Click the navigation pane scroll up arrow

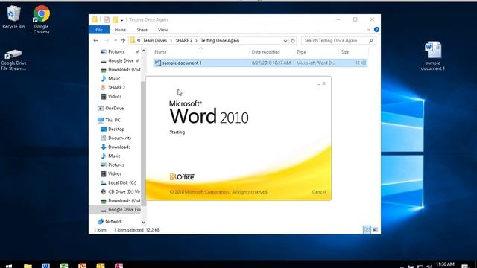click(144, 51)
